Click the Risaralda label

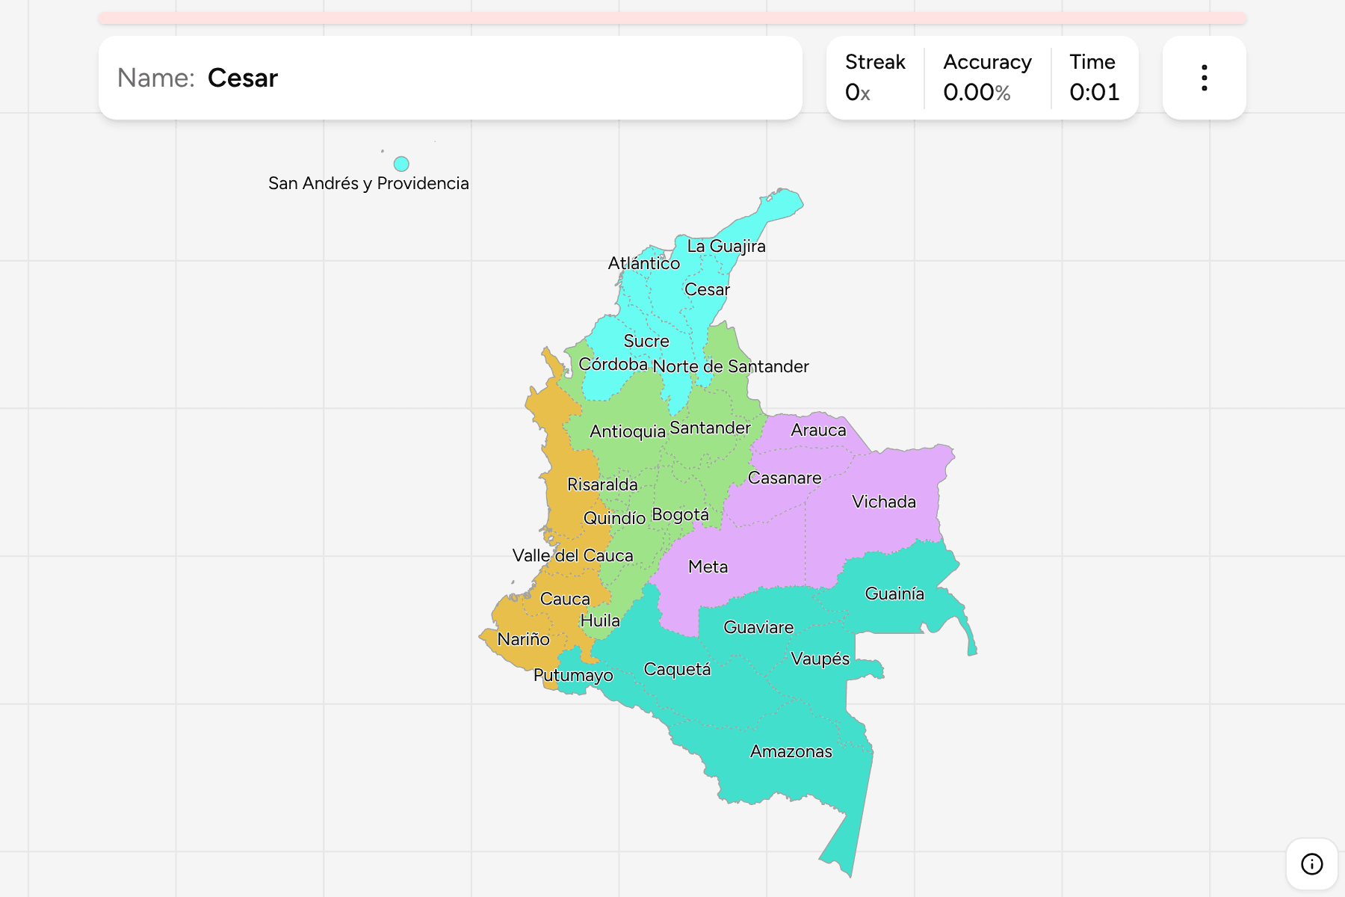coord(602,484)
